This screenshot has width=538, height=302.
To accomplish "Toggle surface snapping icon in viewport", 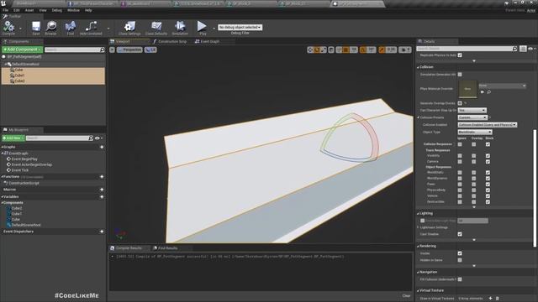I will (x=339, y=50).
